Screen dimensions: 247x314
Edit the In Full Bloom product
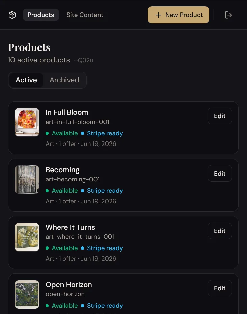pyautogui.click(x=220, y=116)
